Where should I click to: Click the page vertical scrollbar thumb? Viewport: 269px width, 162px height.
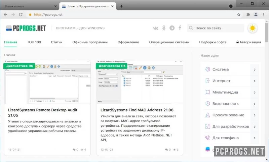(x=267, y=33)
